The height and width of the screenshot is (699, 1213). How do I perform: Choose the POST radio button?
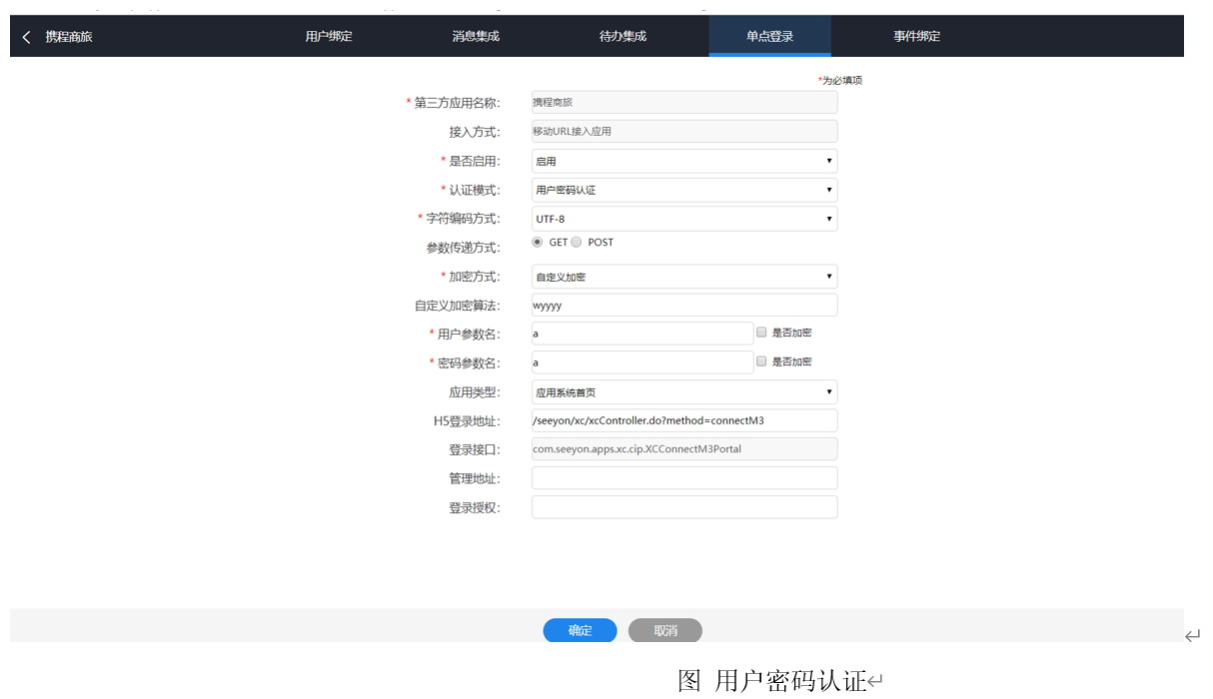click(x=577, y=243)
